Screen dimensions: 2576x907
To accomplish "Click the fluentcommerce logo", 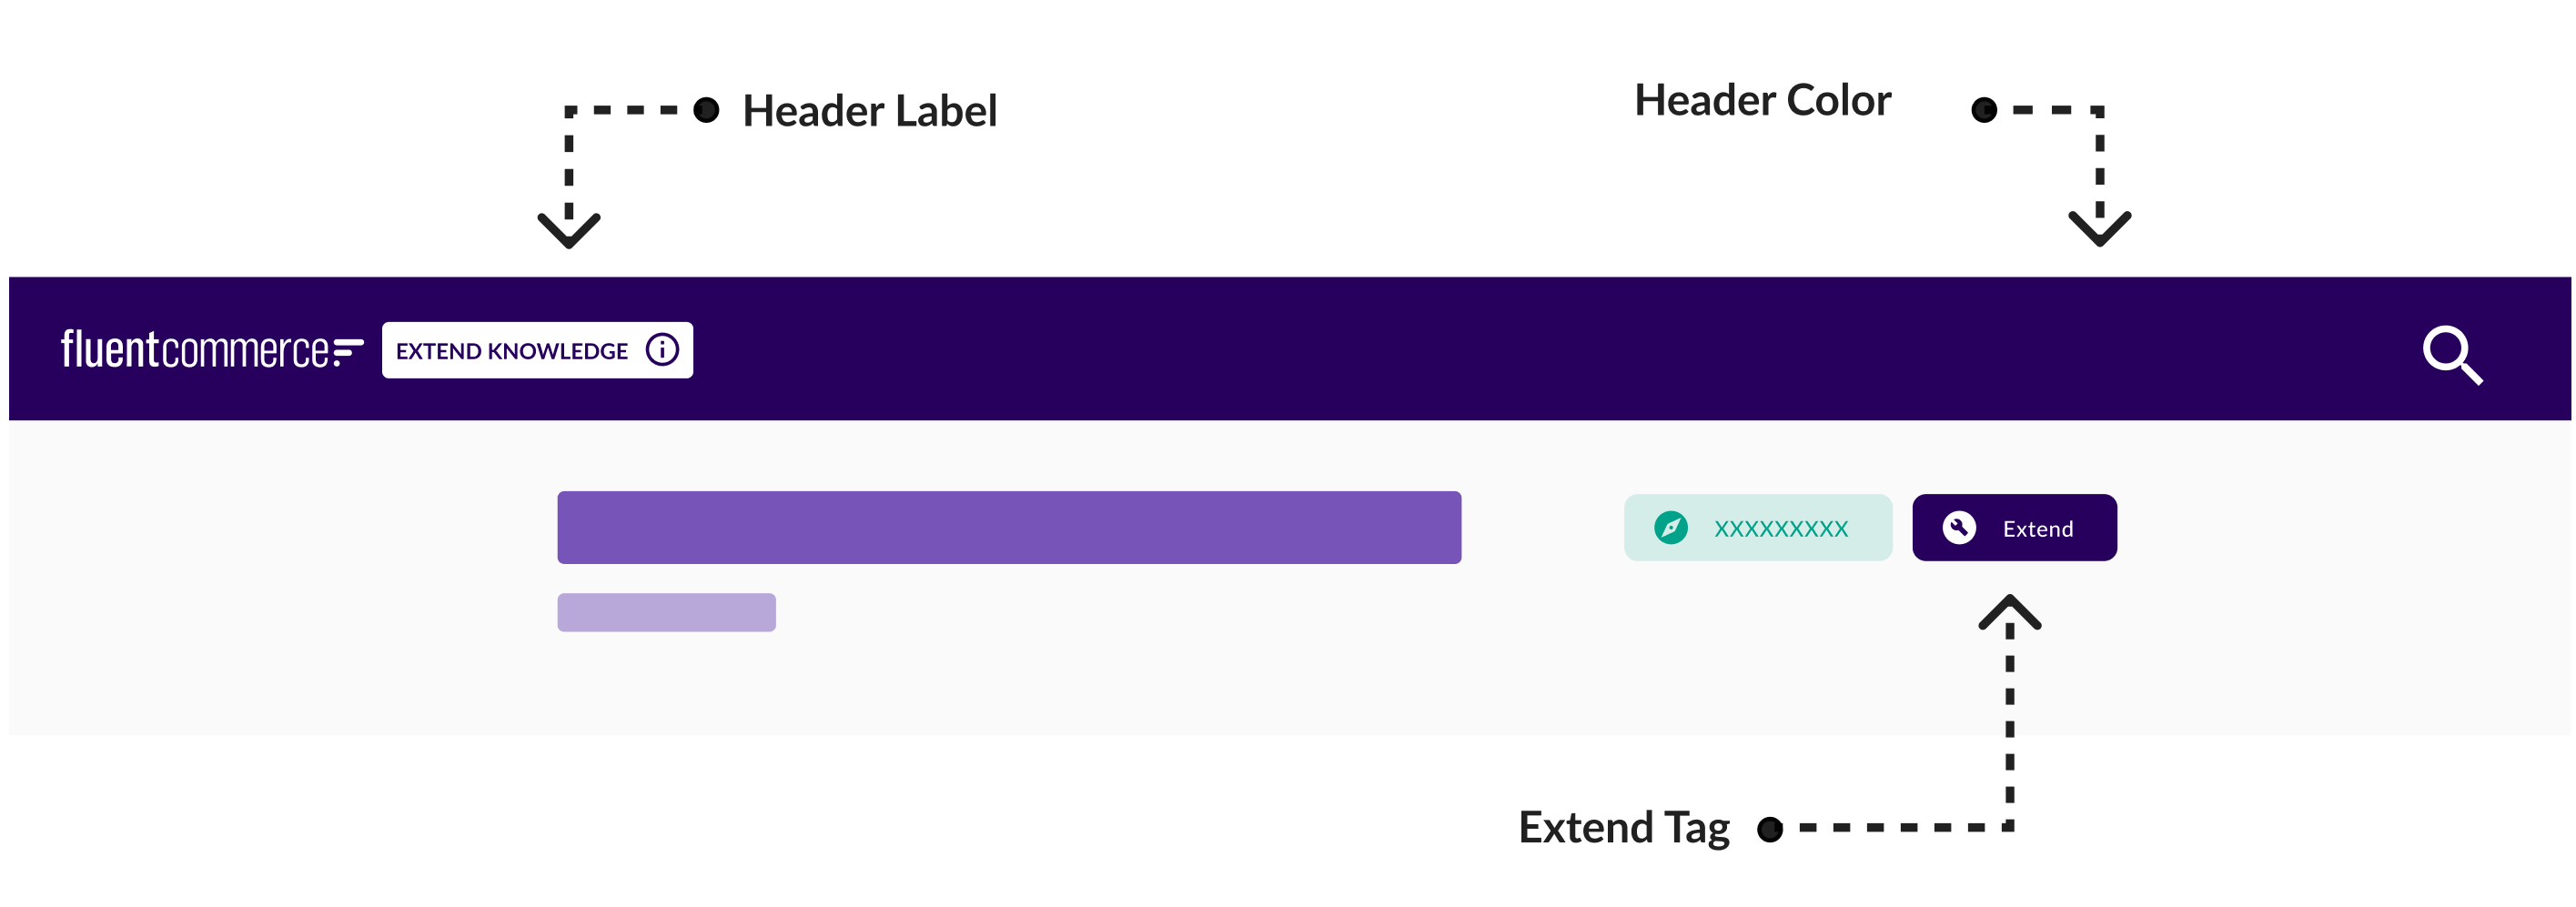I will 211,349.
